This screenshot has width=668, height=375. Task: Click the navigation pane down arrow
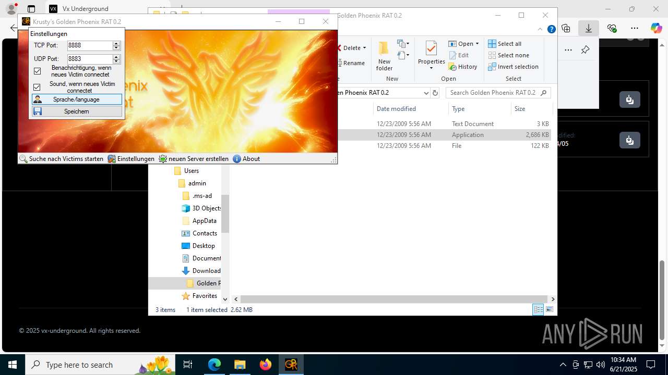pyautogui.click(x=225, y=299)
